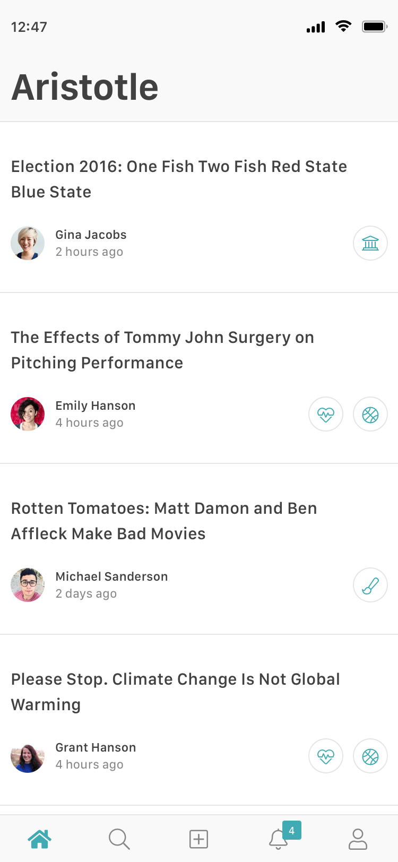Tap the Search magnifier icon
Screen dimensions: 398x862
[x=119, y=839]
